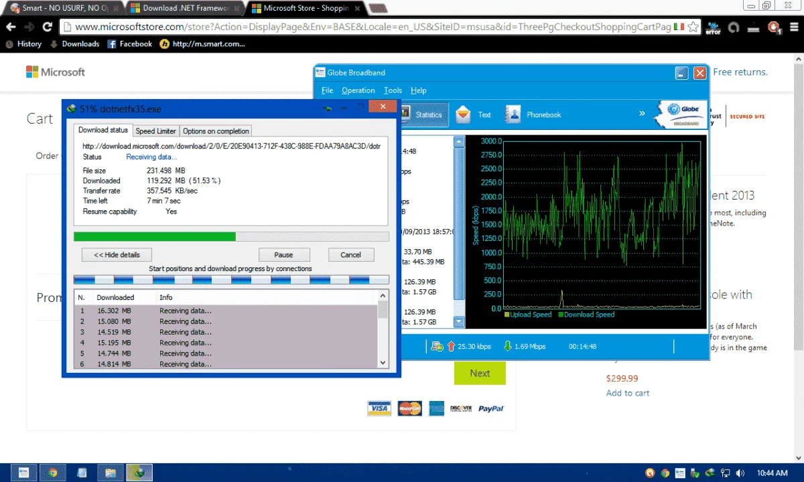
Task: Click the Chrome icon in the taskbar
Action: [x=52, y=473]
